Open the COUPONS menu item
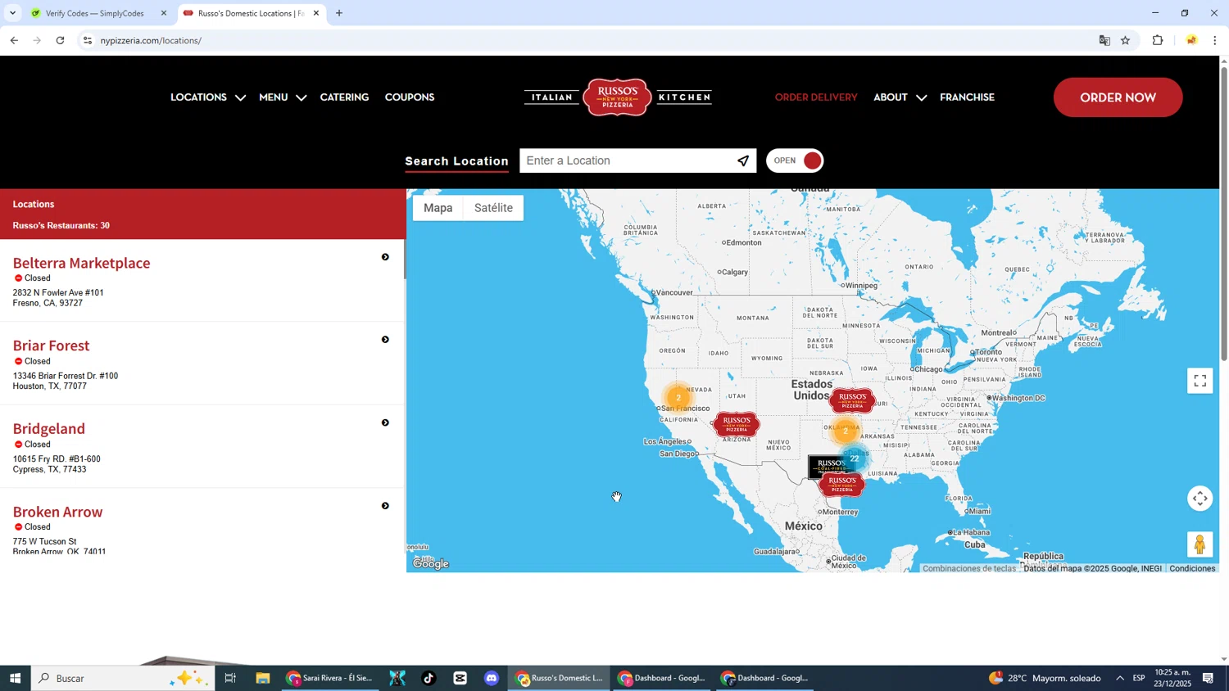The image size is (1229, 691). [410, 97]
